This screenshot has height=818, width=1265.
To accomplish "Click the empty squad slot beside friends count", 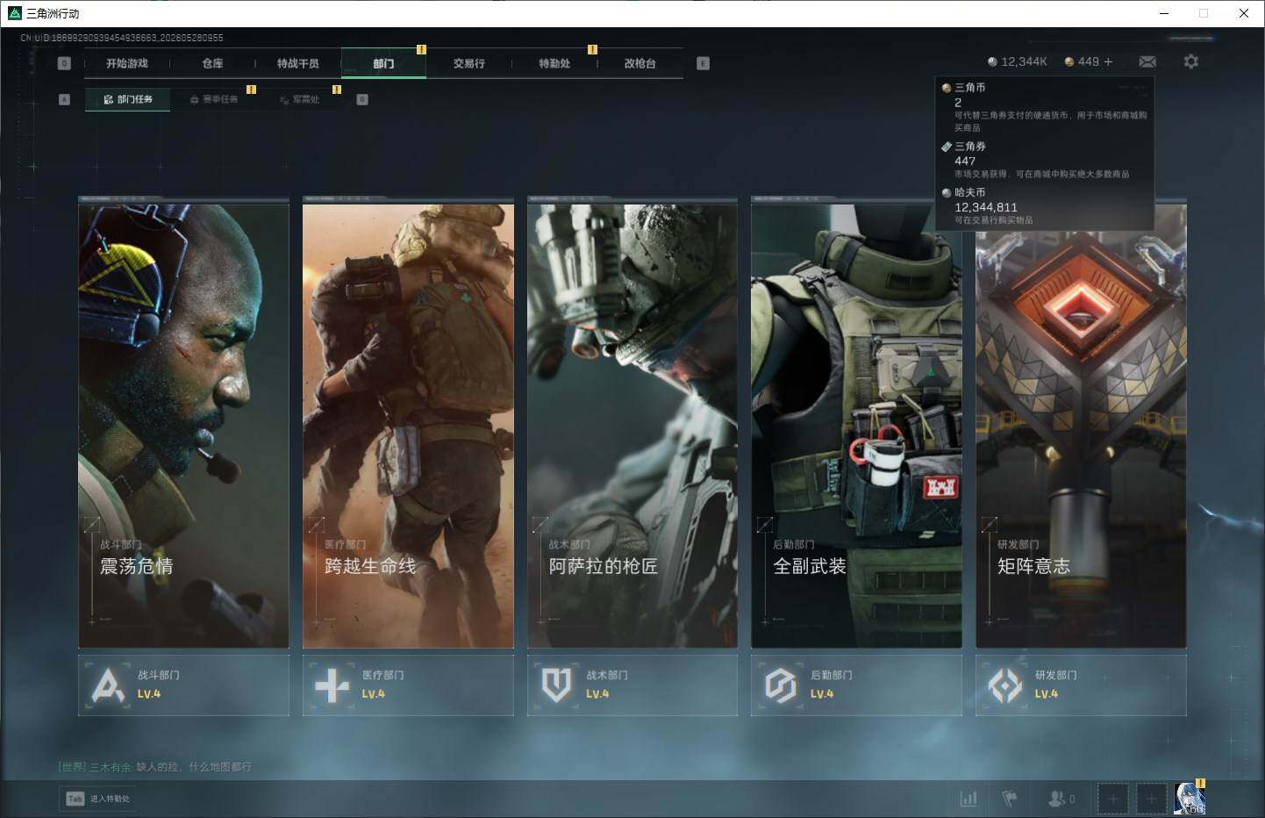I will (1113, 799).
